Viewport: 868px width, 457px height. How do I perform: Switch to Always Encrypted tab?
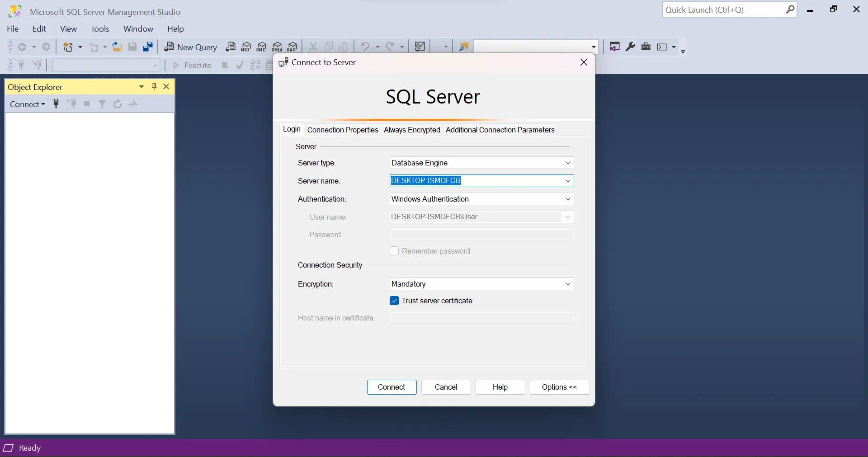[x=412, y=130]
